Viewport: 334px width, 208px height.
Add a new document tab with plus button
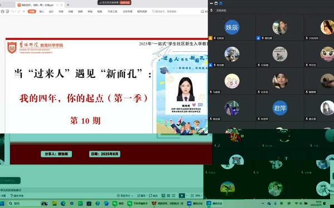[68, 4]
